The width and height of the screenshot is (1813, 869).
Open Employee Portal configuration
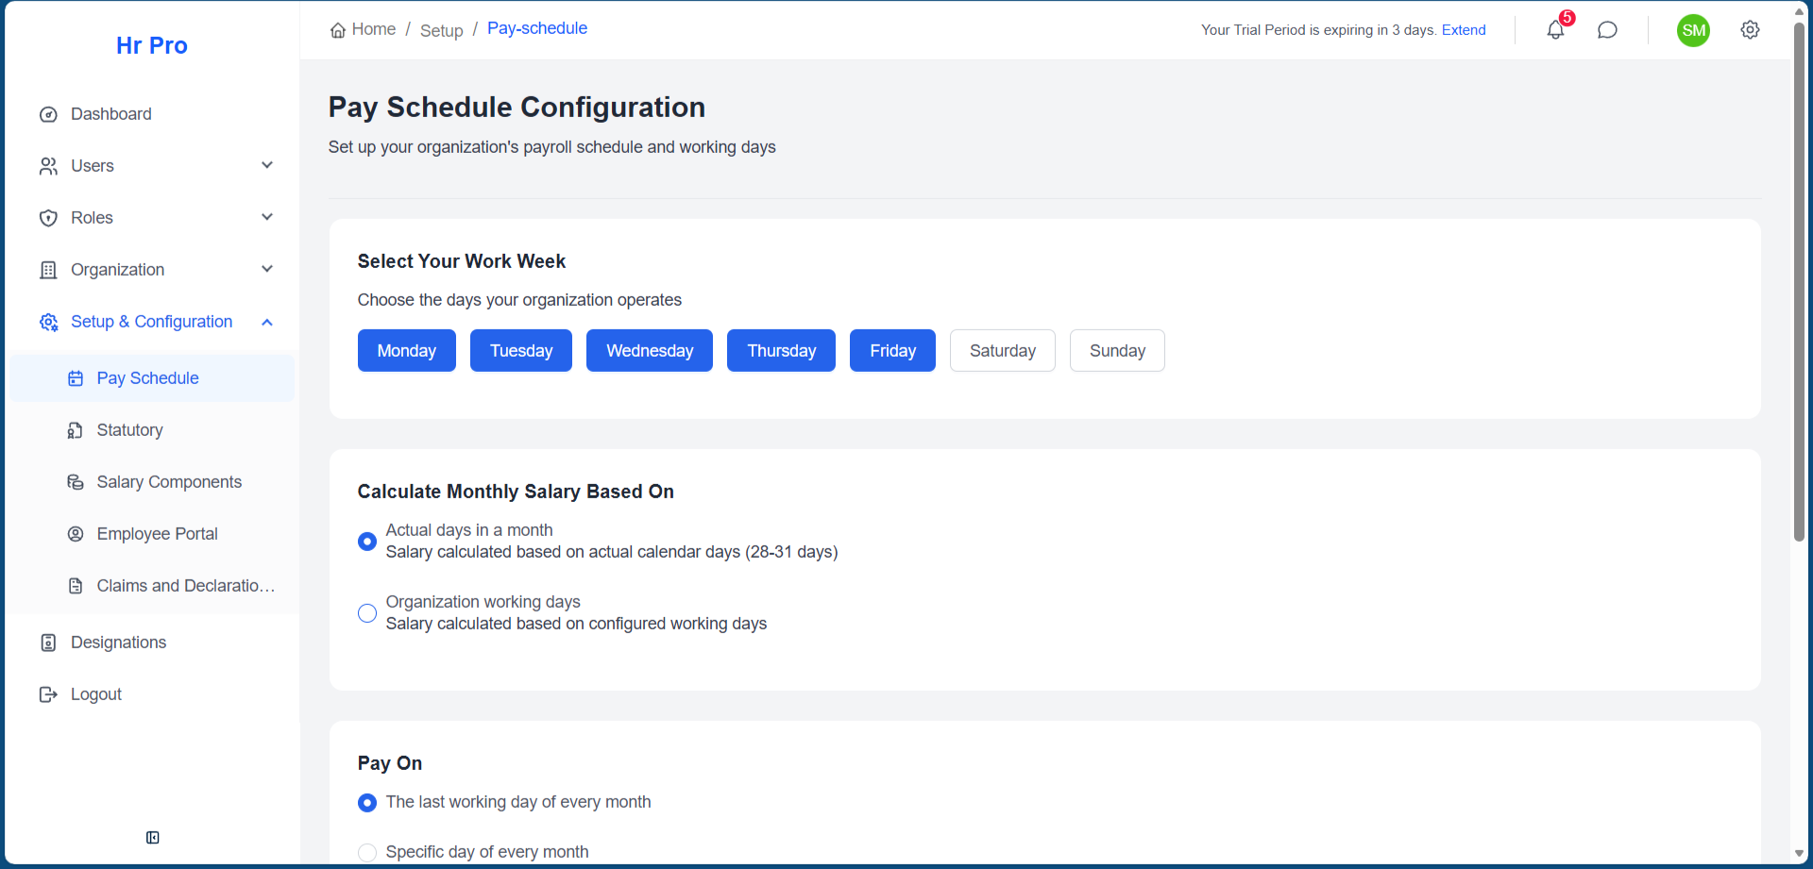click(x=157, y=534)
